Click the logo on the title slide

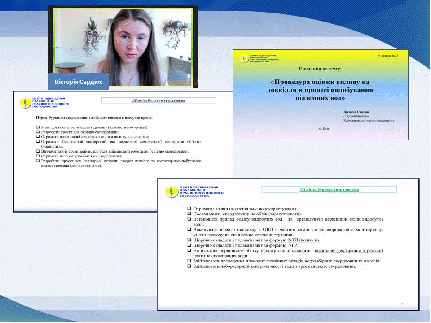pyautogui.click(x=244, y=59)
